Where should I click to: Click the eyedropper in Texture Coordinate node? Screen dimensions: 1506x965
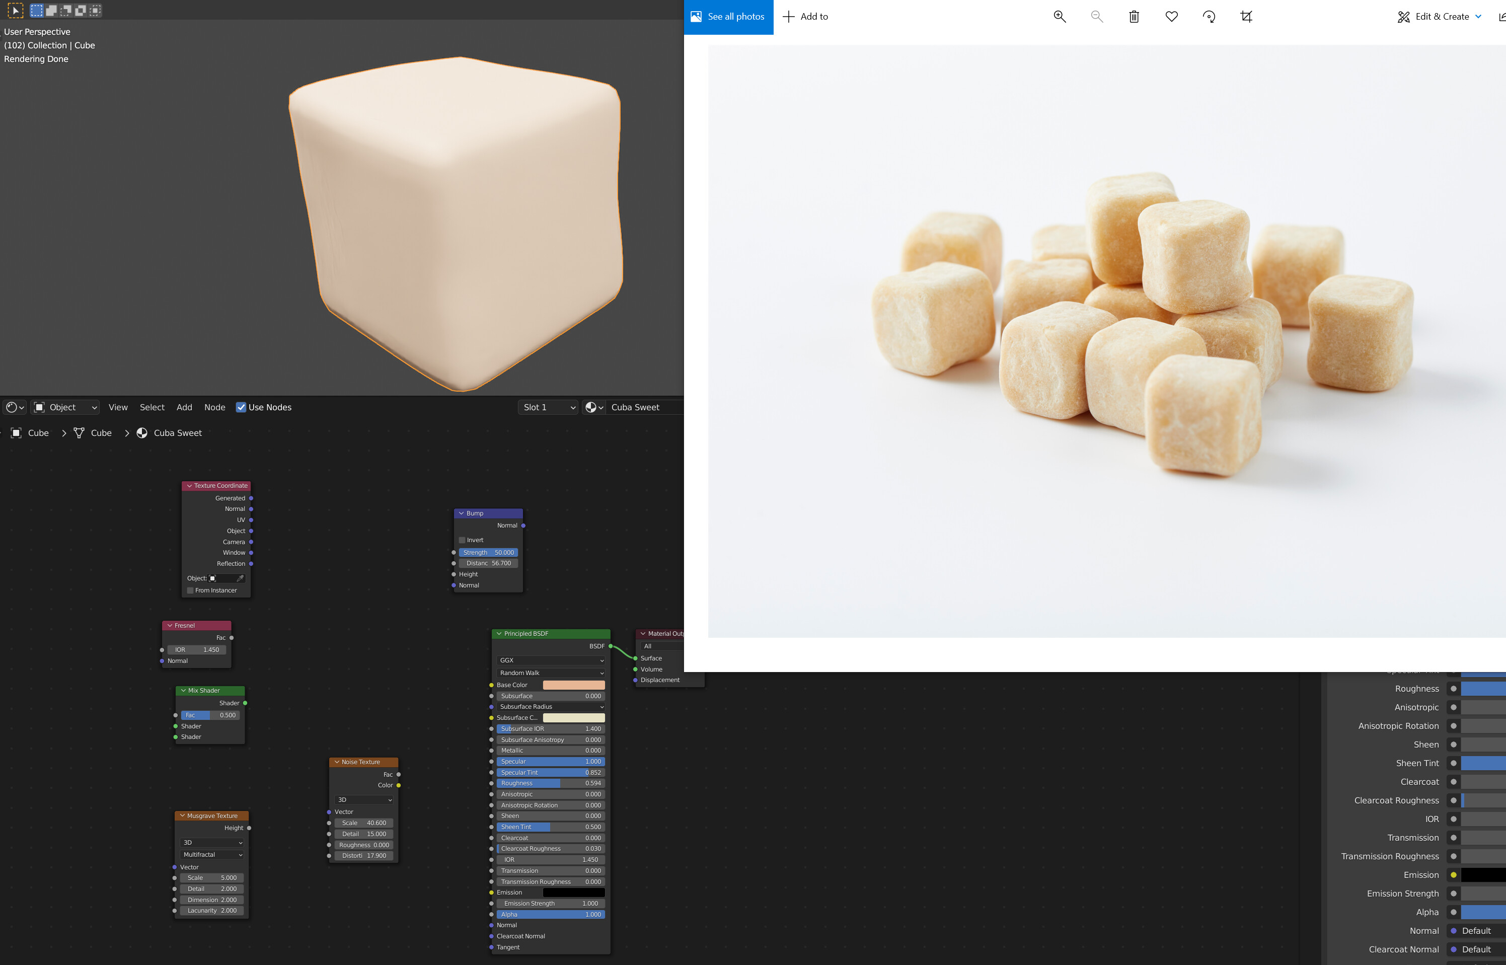tap(240, 578)
